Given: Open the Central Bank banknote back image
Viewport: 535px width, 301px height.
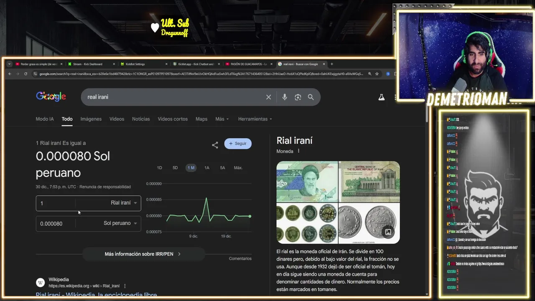Looking at the screenshot, I should point(369,181).
